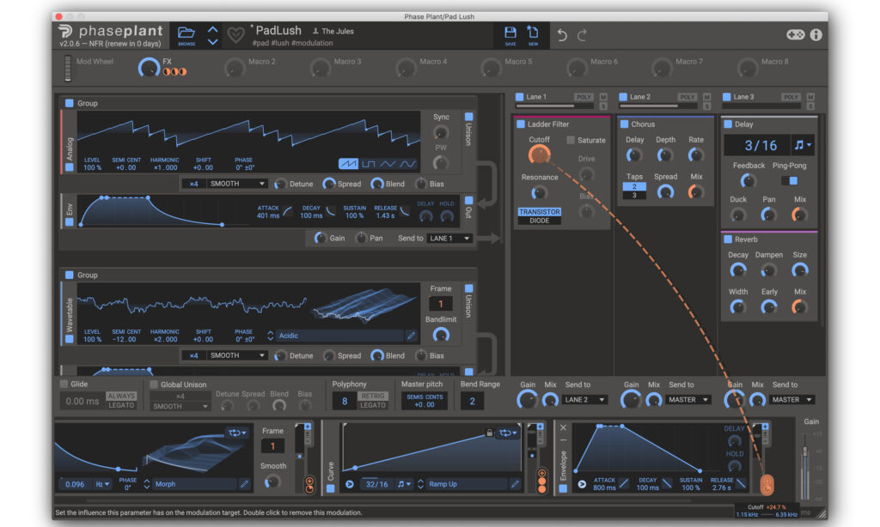Viewport: 880px width, 527px height.
Task: Save the preset with the disk icon
Action: [x=510, y=33]
